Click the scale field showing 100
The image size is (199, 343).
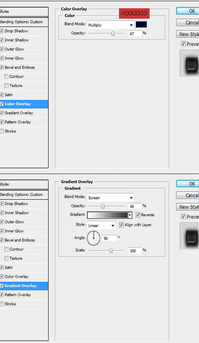point(135,251)
